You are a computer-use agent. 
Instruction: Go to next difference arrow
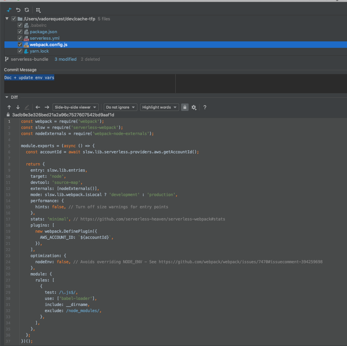point(18,108)
